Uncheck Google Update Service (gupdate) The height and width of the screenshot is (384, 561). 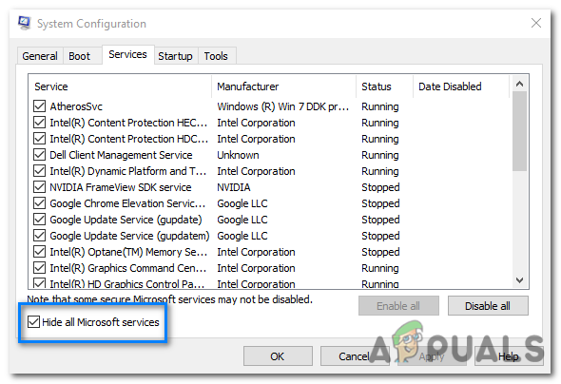click(x=39, y=220)
